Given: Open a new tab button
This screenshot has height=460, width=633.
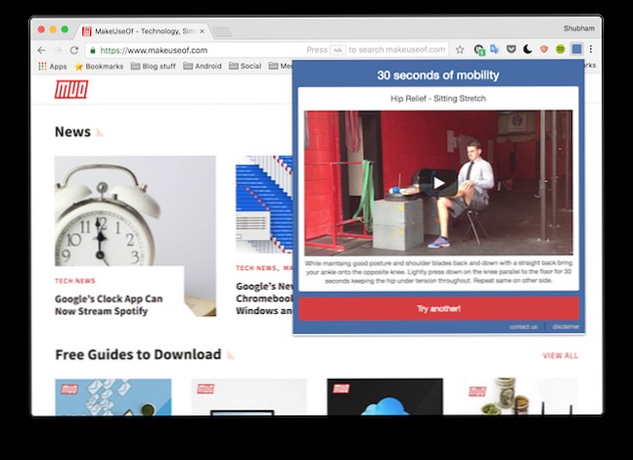Looking at the screenshot, I should pyautogui.click(x=221, y=31).
